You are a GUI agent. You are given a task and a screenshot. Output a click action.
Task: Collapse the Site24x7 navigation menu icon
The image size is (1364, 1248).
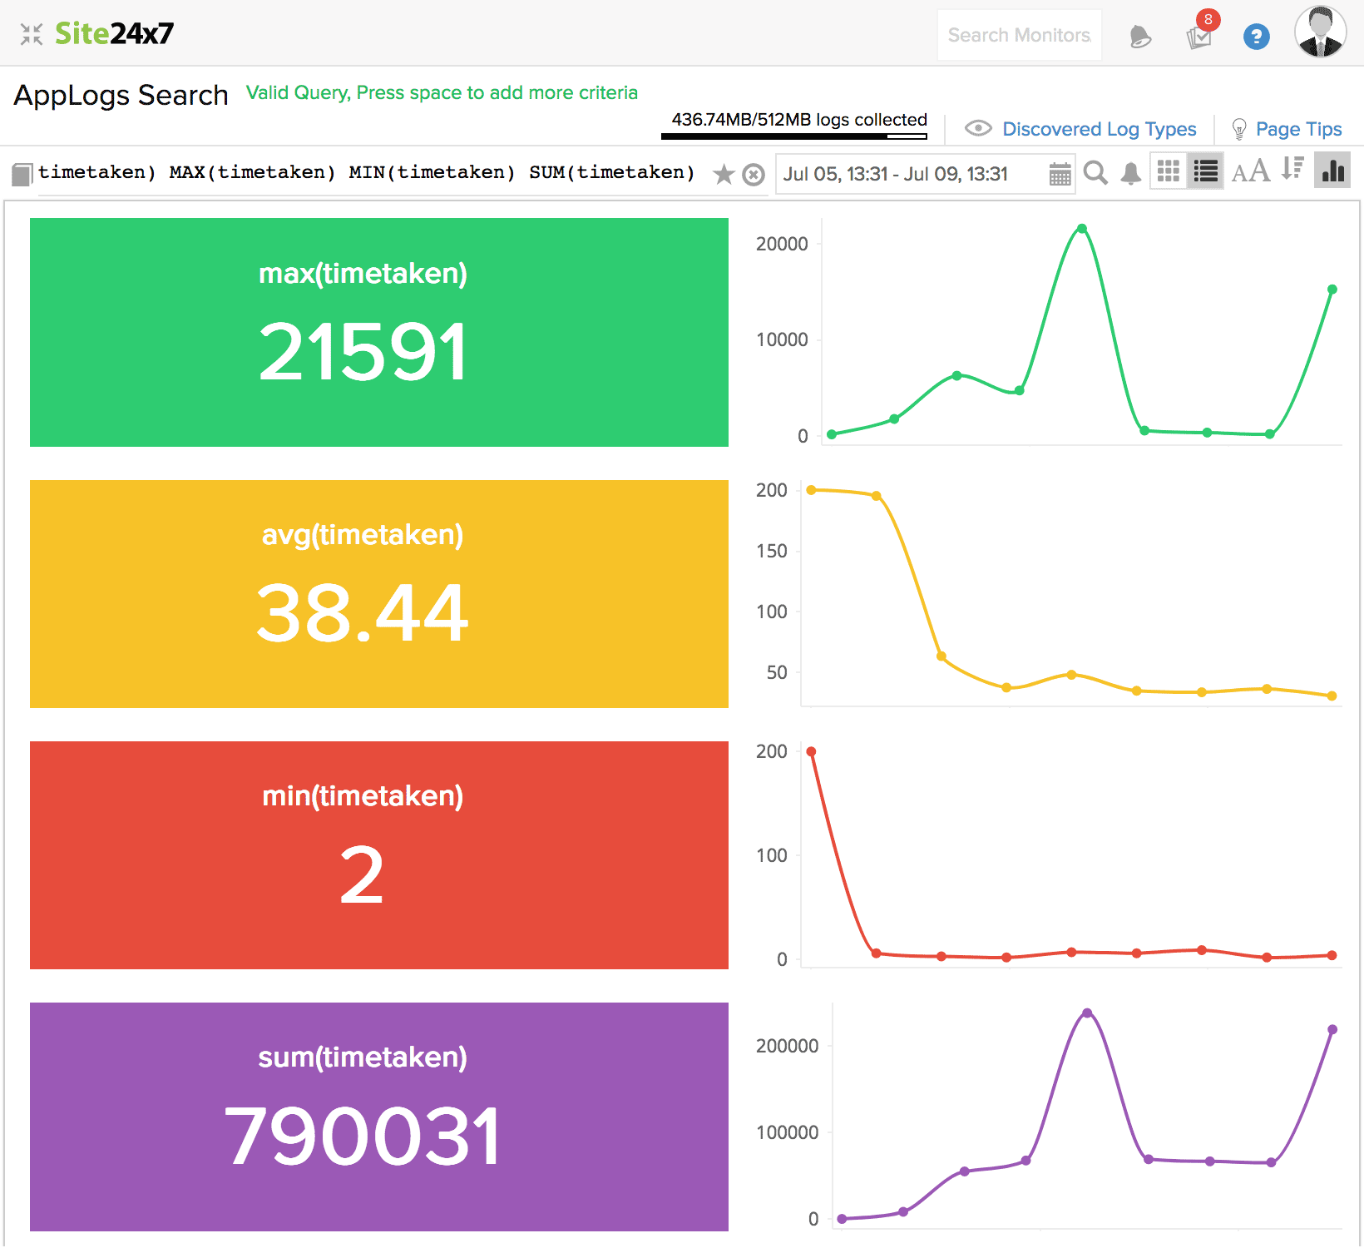pos(32,34)
